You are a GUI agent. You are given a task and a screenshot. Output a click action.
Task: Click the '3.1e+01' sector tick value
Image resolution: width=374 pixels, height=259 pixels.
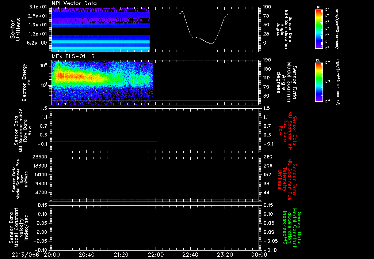pos(38,7)
